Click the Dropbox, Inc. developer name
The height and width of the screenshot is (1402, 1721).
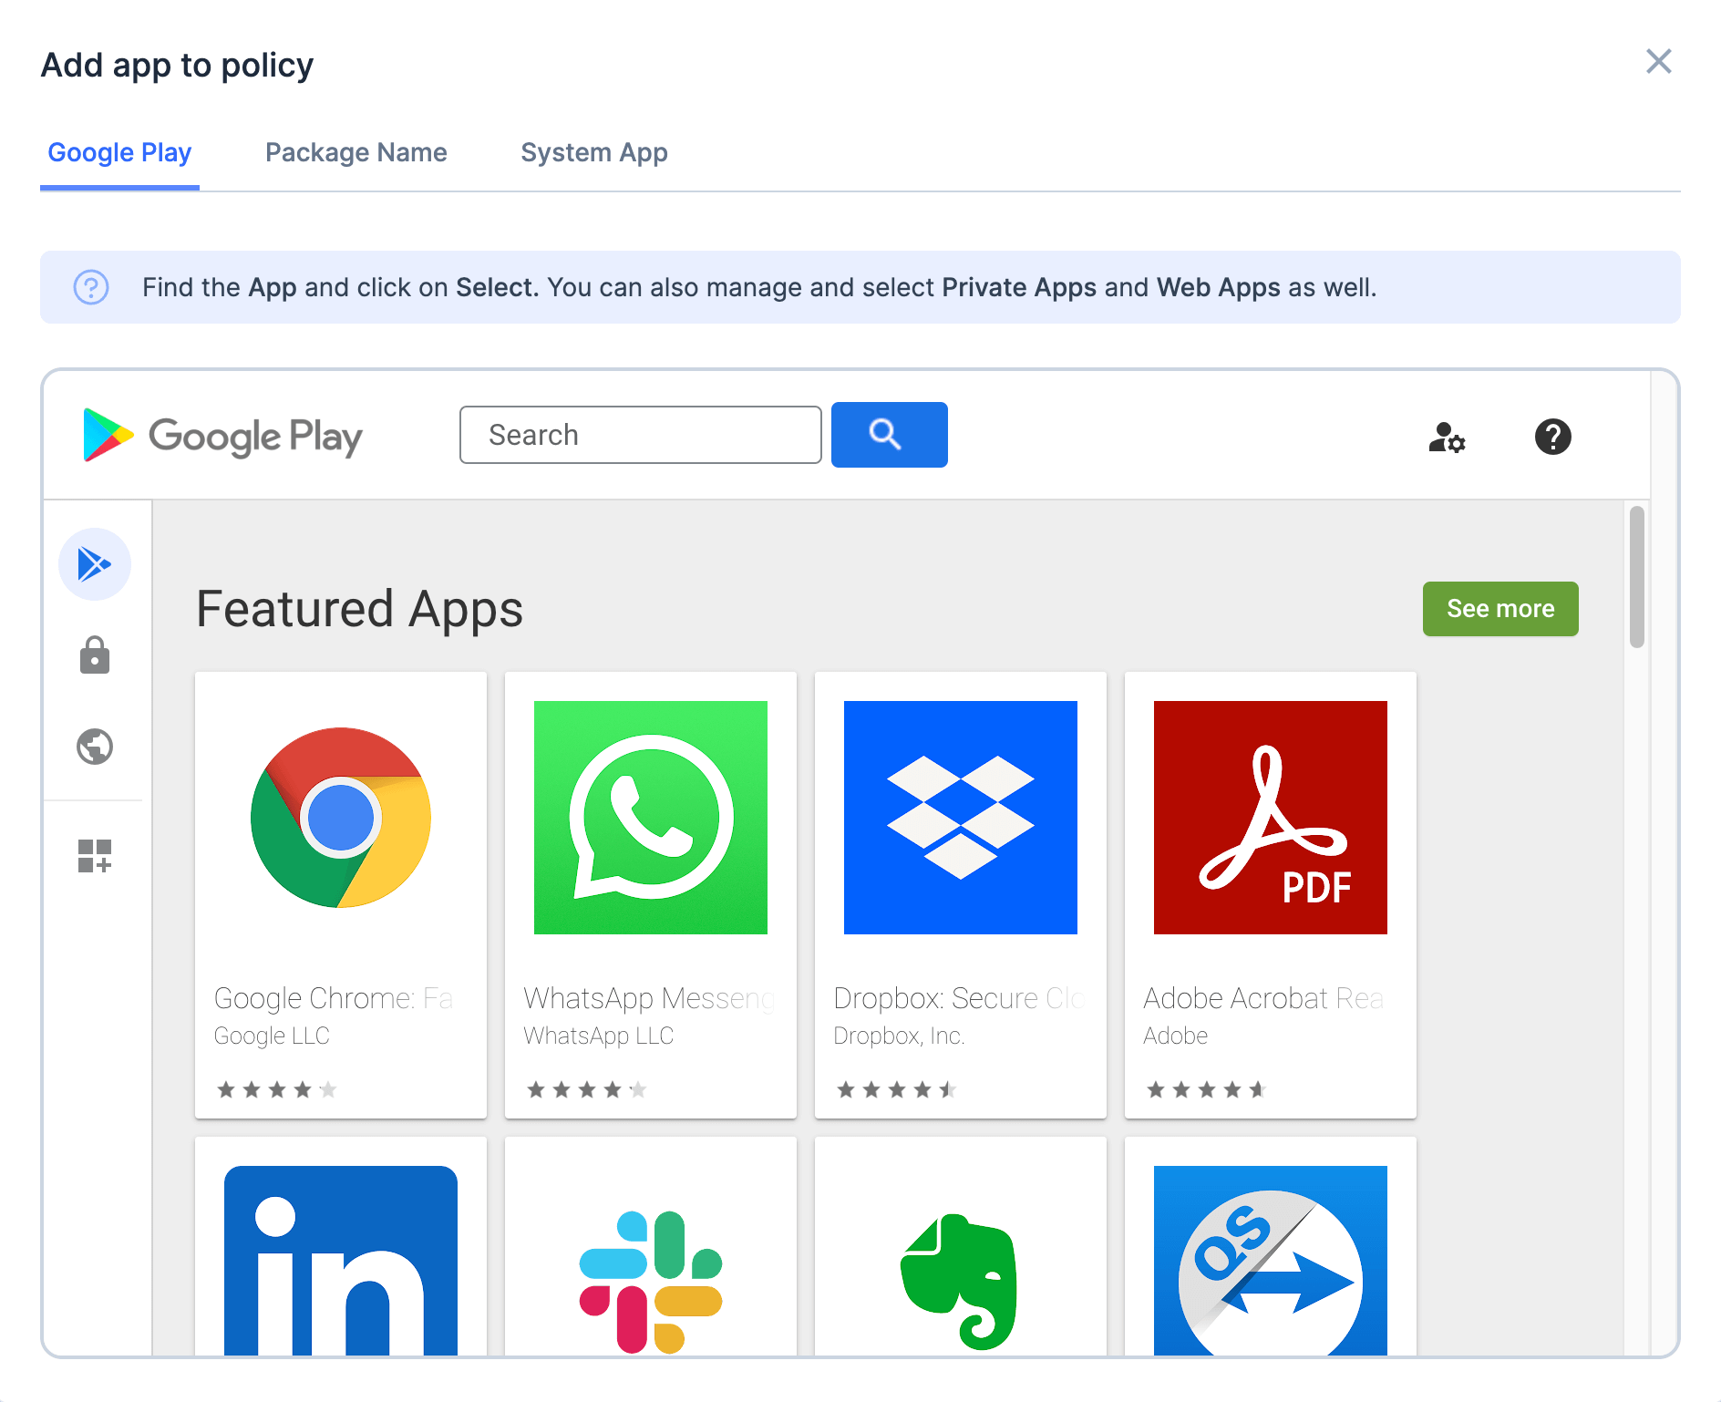click(x=899, y=1036)
